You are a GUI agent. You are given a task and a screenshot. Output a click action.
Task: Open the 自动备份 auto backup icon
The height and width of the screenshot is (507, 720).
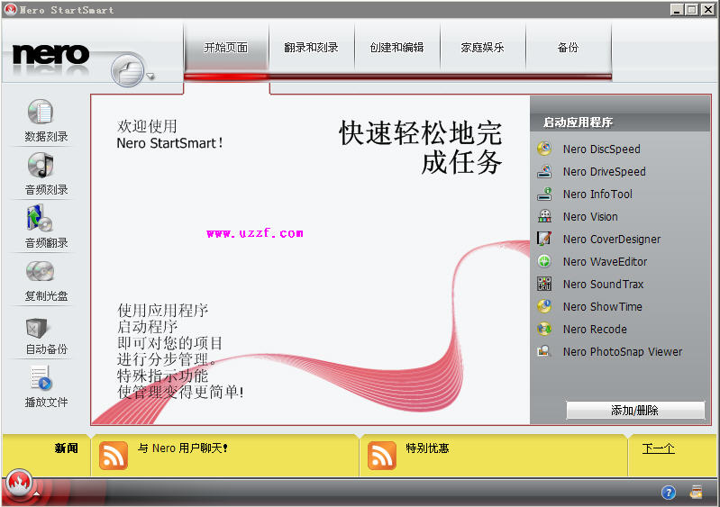pos(37,328)
